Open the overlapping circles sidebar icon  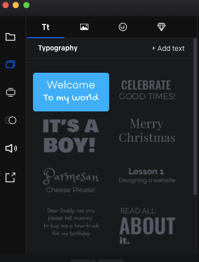coord(11,121)
